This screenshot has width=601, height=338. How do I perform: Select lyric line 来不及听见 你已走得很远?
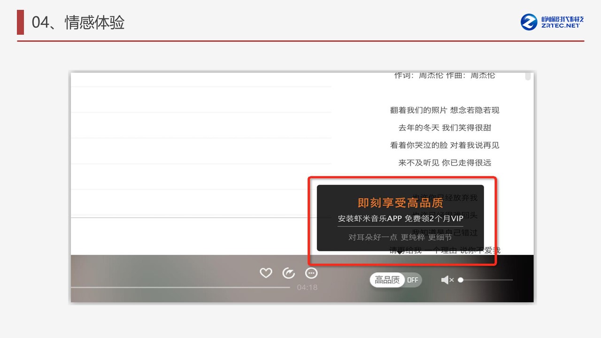pos(445,163)
